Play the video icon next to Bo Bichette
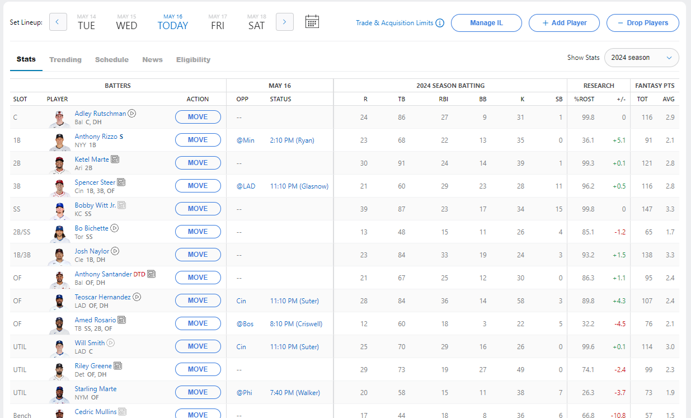Screen dimensions: 691x418 115,228
